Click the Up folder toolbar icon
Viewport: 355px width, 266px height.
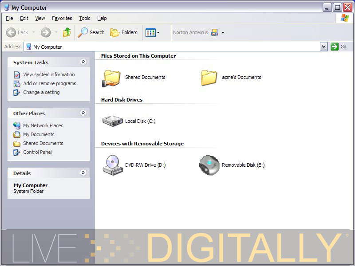pos(67,32)
